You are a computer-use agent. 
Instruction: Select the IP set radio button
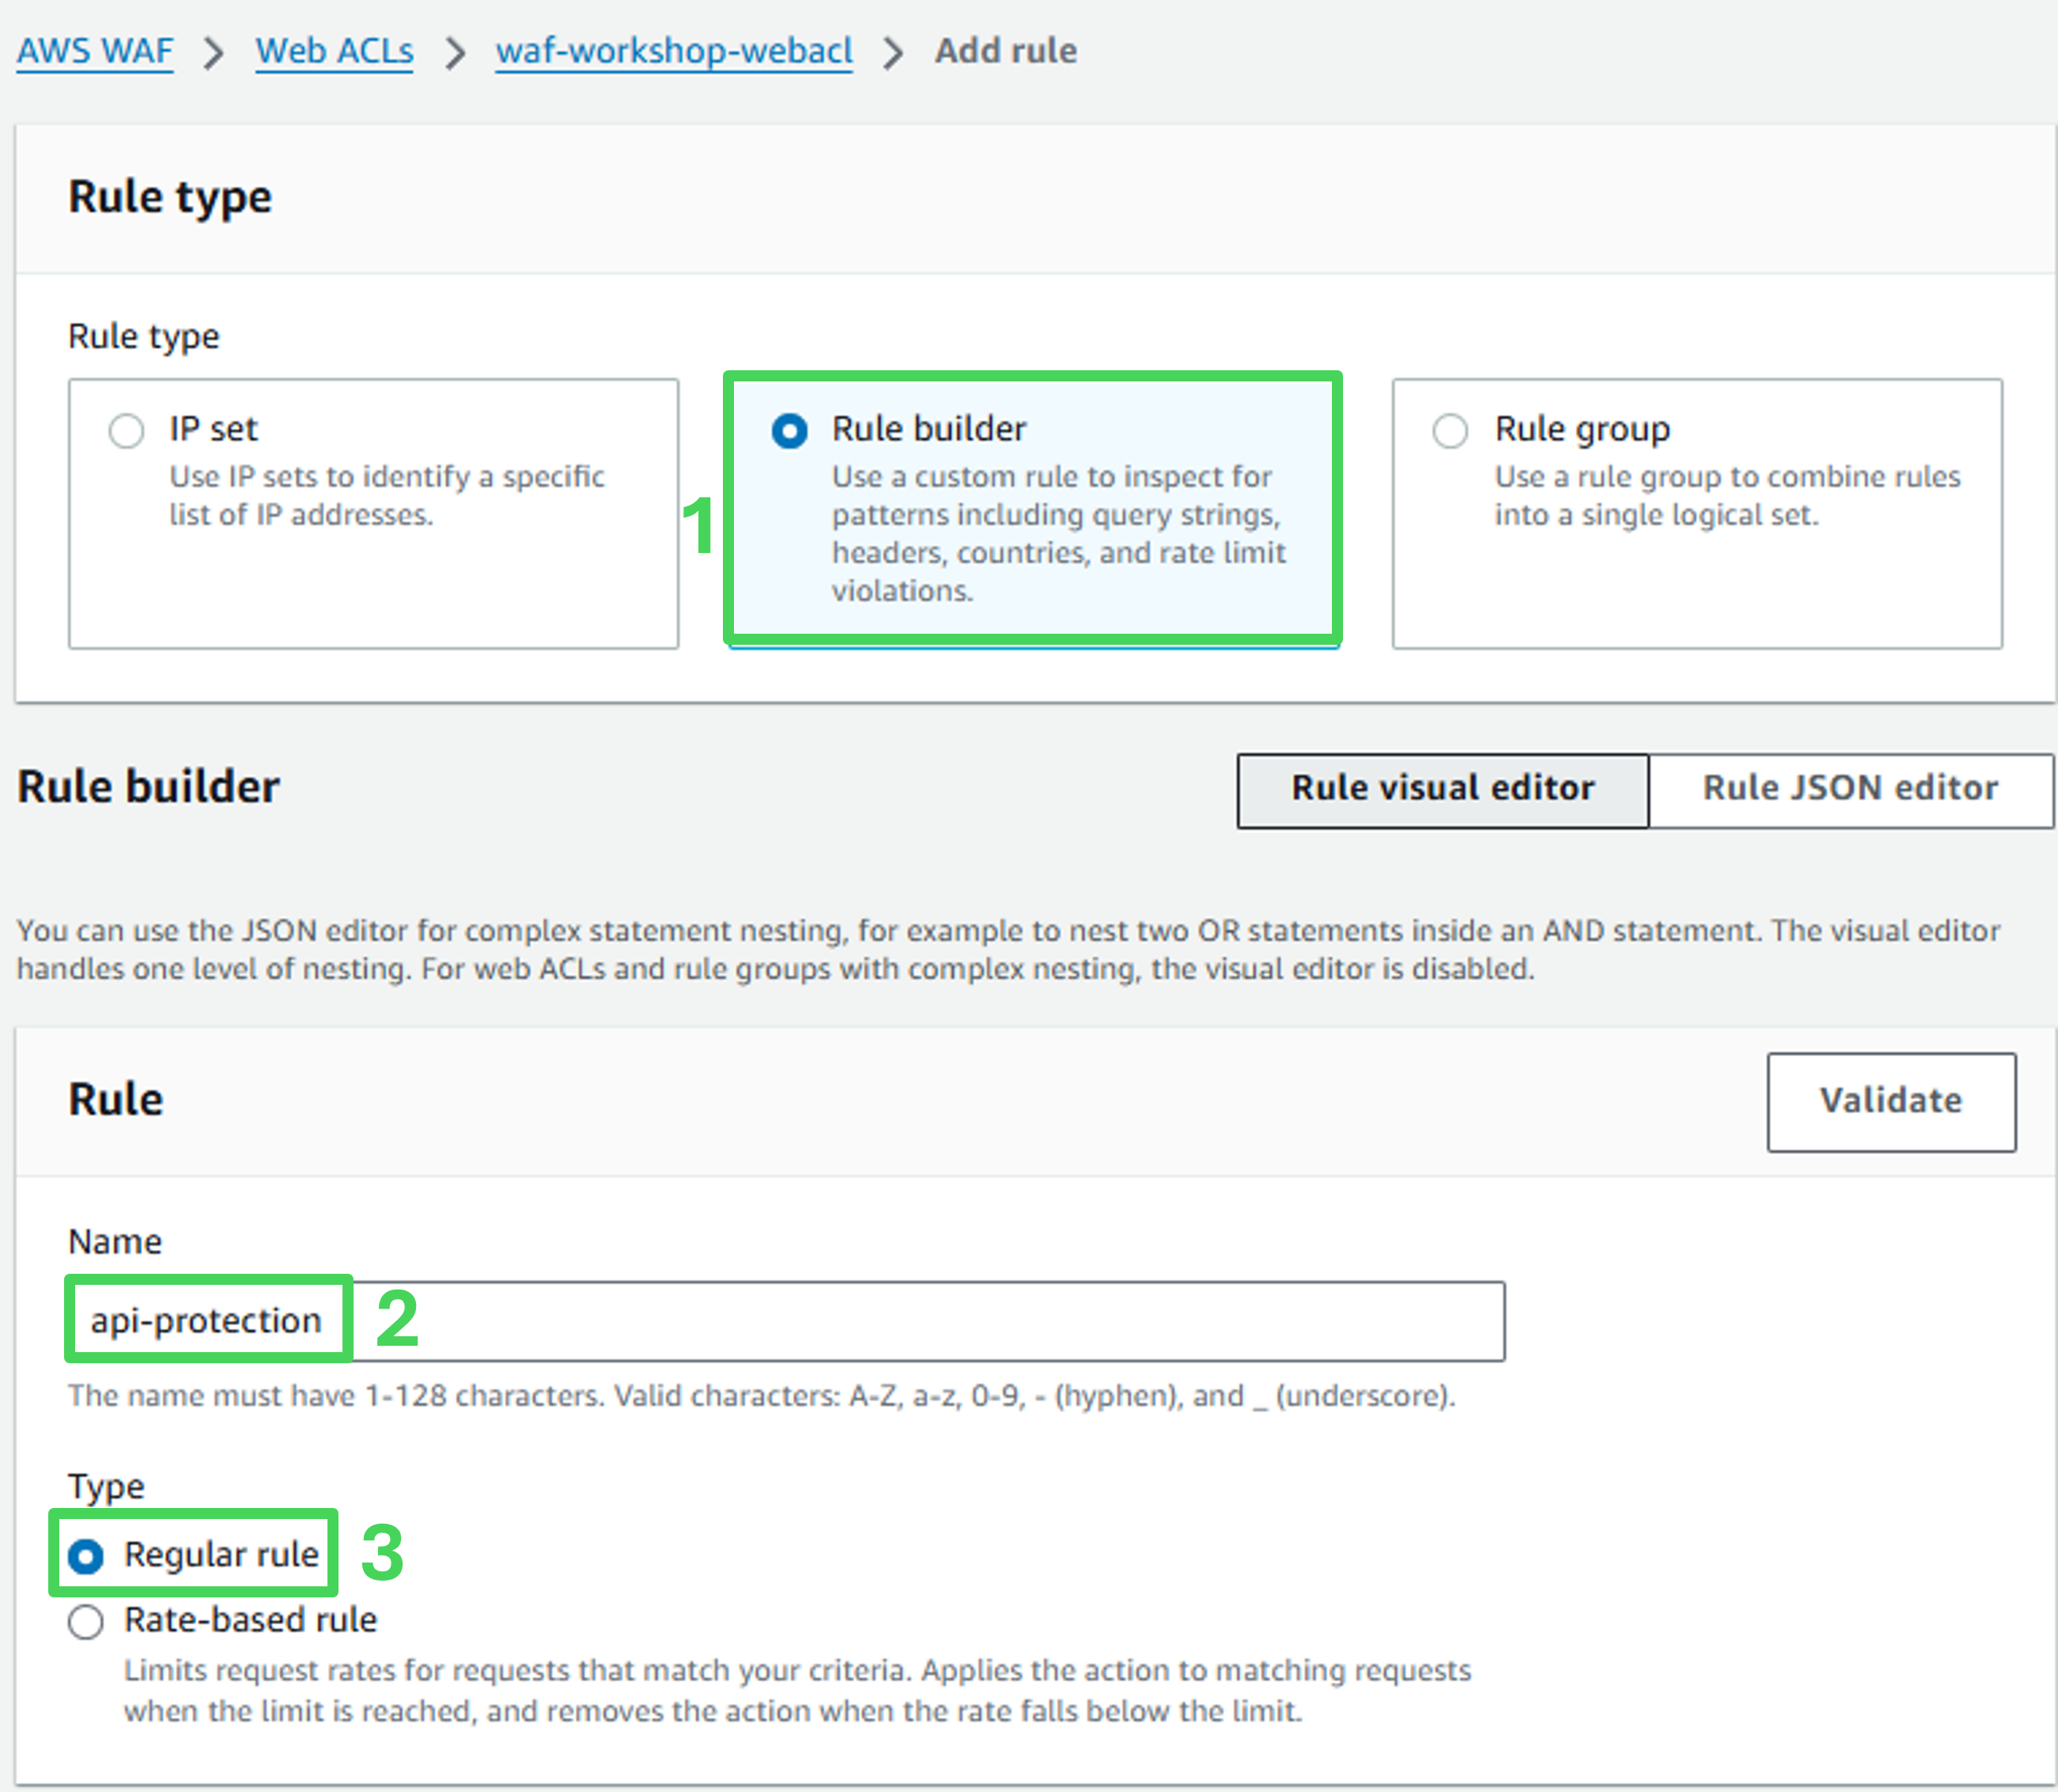click(x=126, y=431)
